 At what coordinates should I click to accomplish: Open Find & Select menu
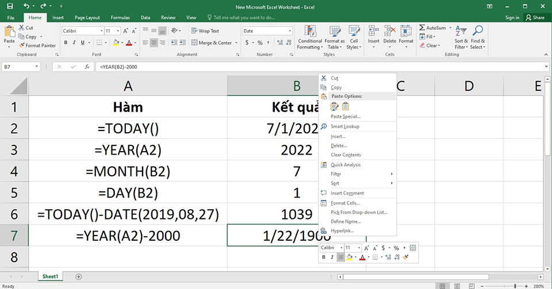(x=477, y=37)
